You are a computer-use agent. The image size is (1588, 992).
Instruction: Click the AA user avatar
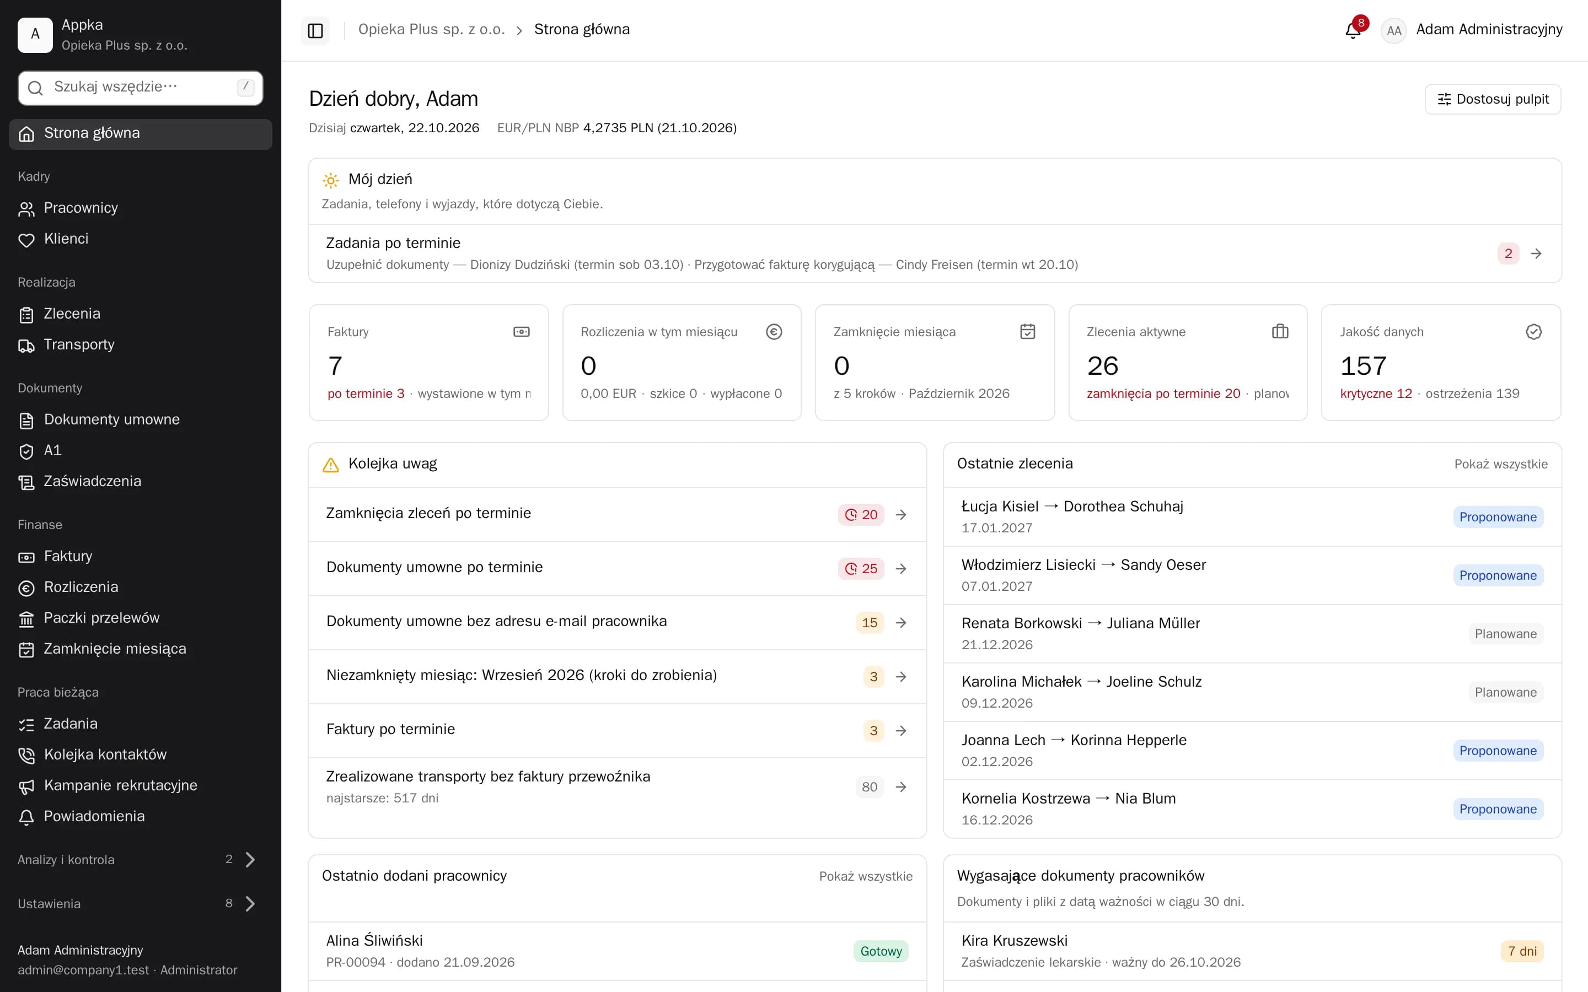(x=1394, y=30)
